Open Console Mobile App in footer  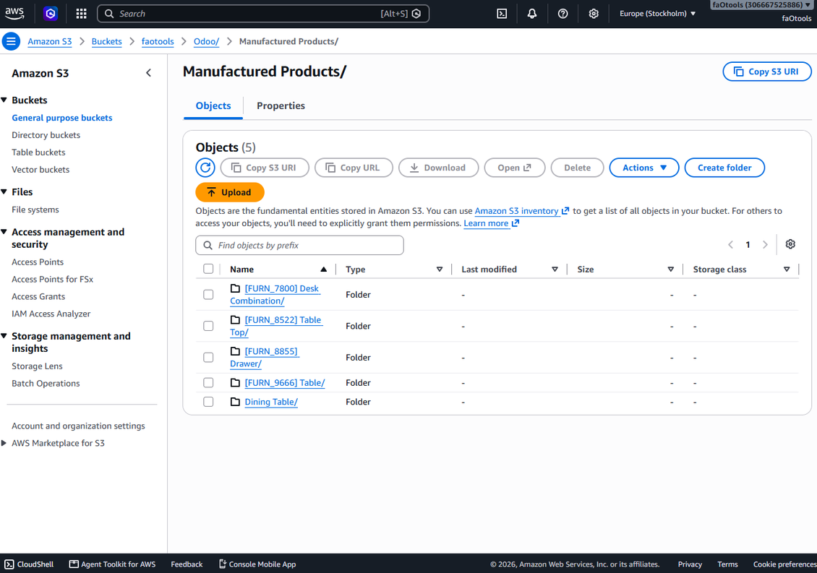(x=257, y=564)
